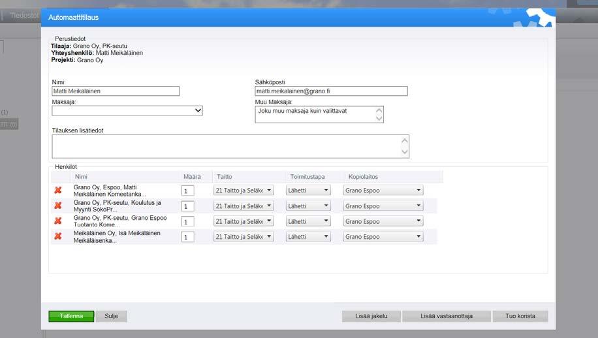Click the Taitto column header

pyautogui.click(x=225, y=177)
